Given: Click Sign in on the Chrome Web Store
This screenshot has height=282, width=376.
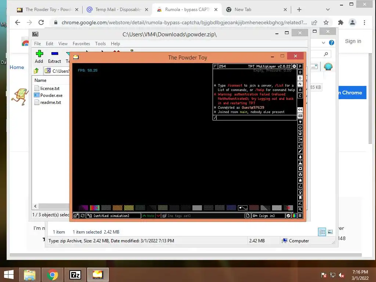Looking at the screenshot, I should tap(353, 41).
